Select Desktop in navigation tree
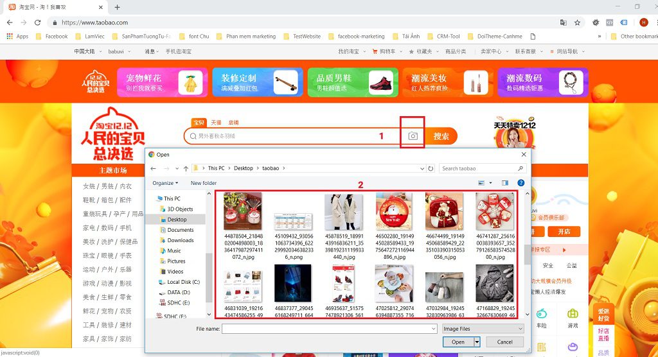Viewport: 658px width, 357px height. click(x=176, y=220)
